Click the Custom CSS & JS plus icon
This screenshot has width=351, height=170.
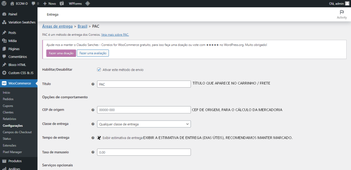tap(4, 73)
